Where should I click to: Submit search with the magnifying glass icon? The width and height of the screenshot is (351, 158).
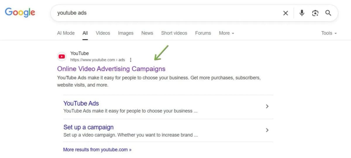click(x=328, y=13)
